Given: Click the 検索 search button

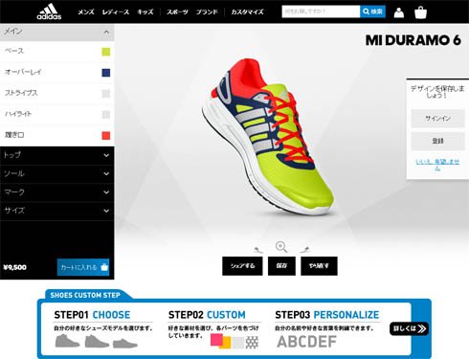Looking at the screenshot, I should coord(372,11).
